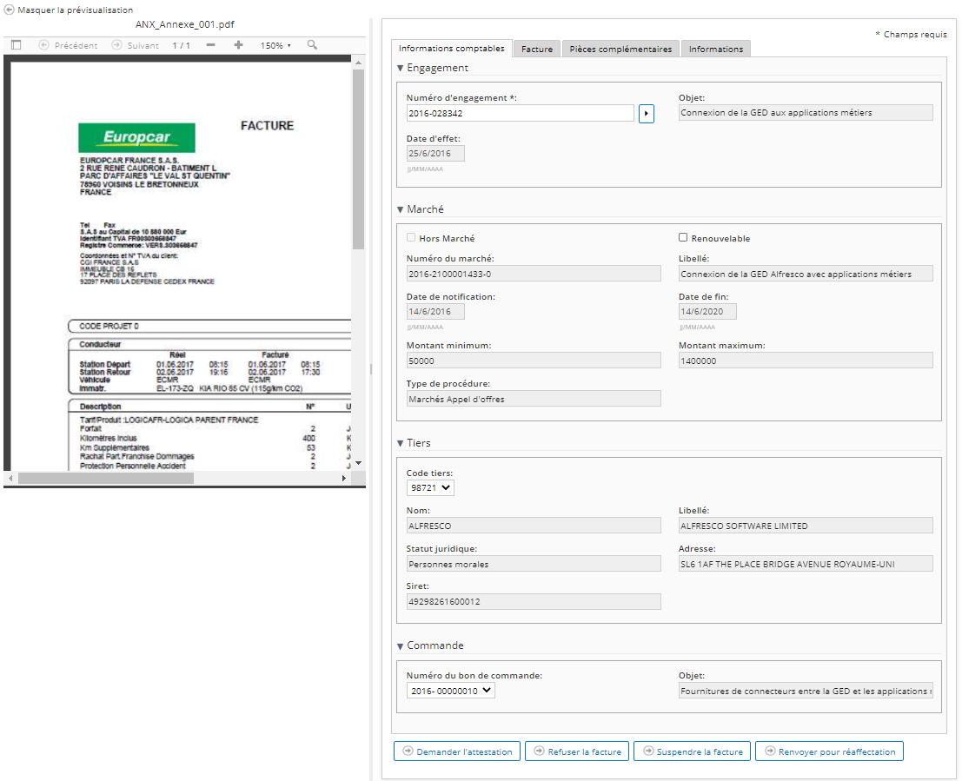Click the Commande Objet field
Screen dimensions: 962x781
point(806,691)
